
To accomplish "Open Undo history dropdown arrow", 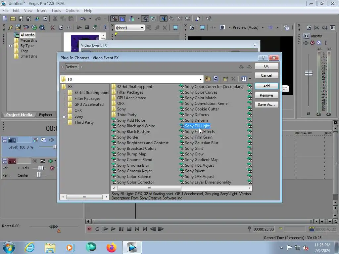I will (90, 19).
